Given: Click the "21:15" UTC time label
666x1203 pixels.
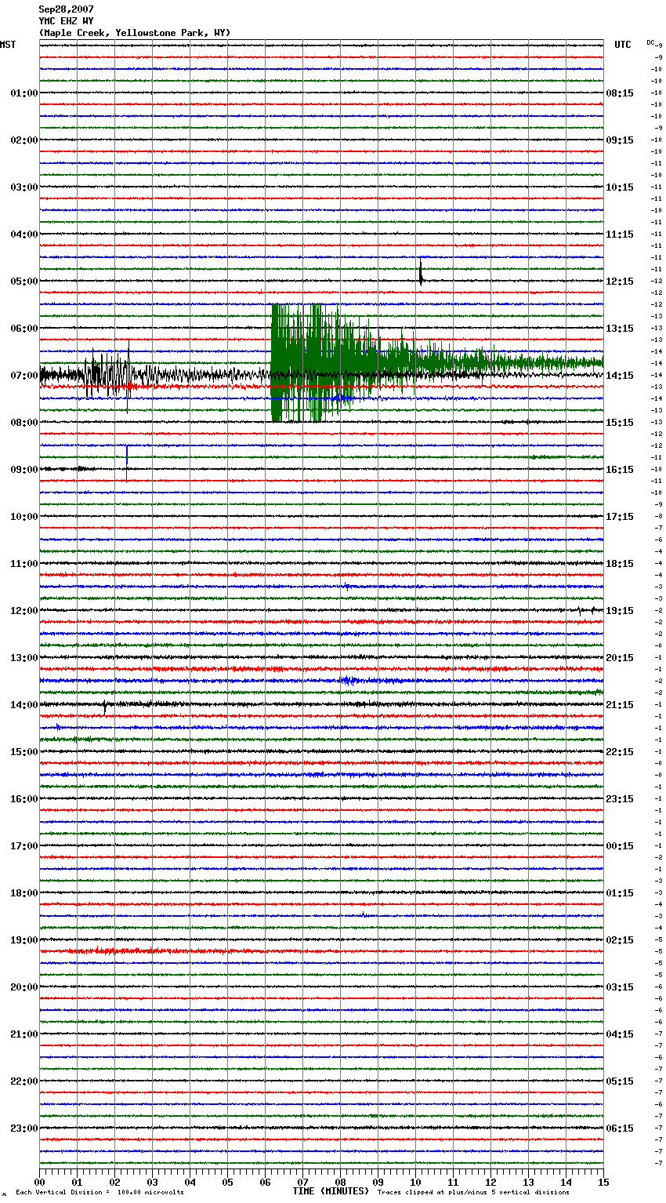Looking at the screenshot, I should (620, 705).
